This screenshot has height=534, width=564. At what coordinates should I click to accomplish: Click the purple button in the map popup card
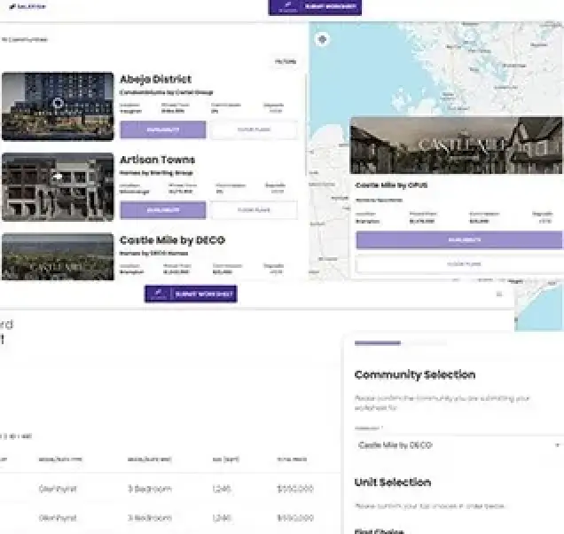tap(459, 240)
